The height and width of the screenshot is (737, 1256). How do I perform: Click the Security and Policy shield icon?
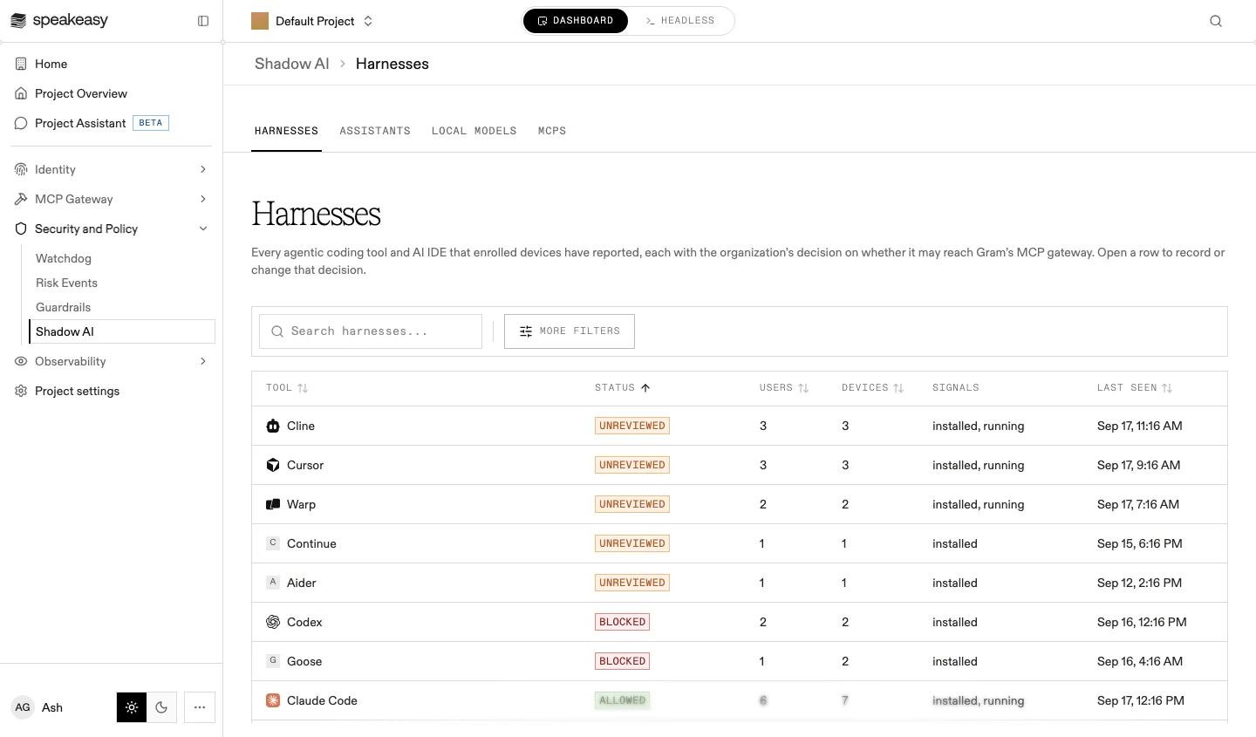(21, 229)
